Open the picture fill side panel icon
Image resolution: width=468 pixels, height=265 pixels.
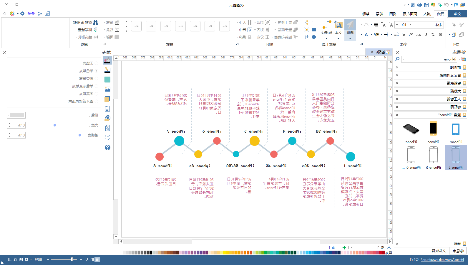[107, 89]
